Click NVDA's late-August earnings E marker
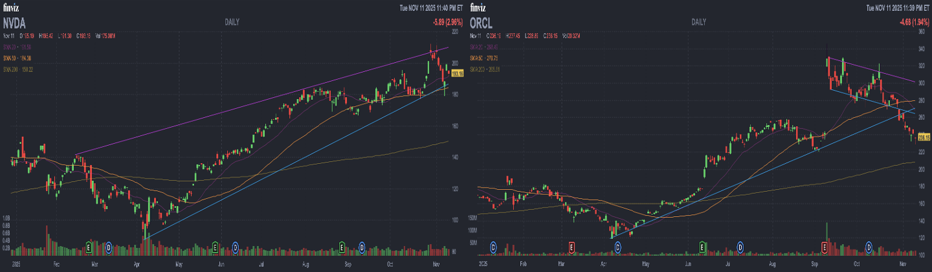This screenshot has width=932, height=272. [341, 247]
